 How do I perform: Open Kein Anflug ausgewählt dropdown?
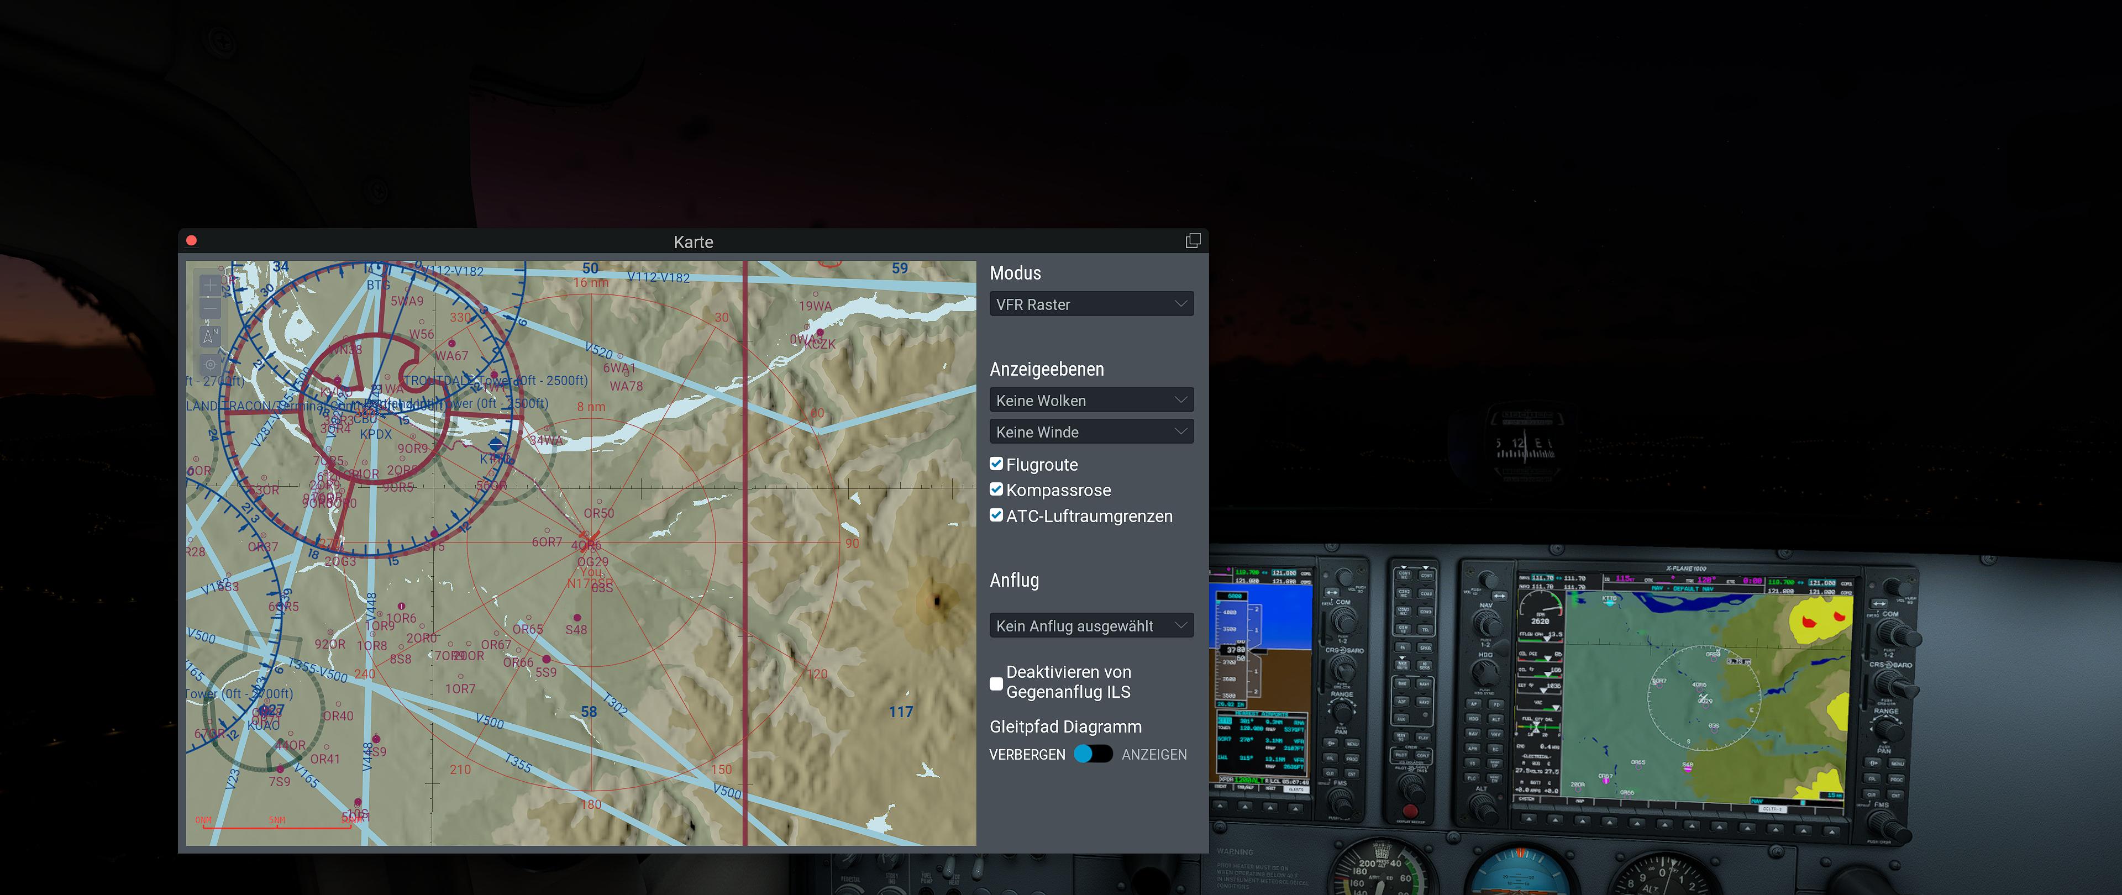tap(1091, 626)
